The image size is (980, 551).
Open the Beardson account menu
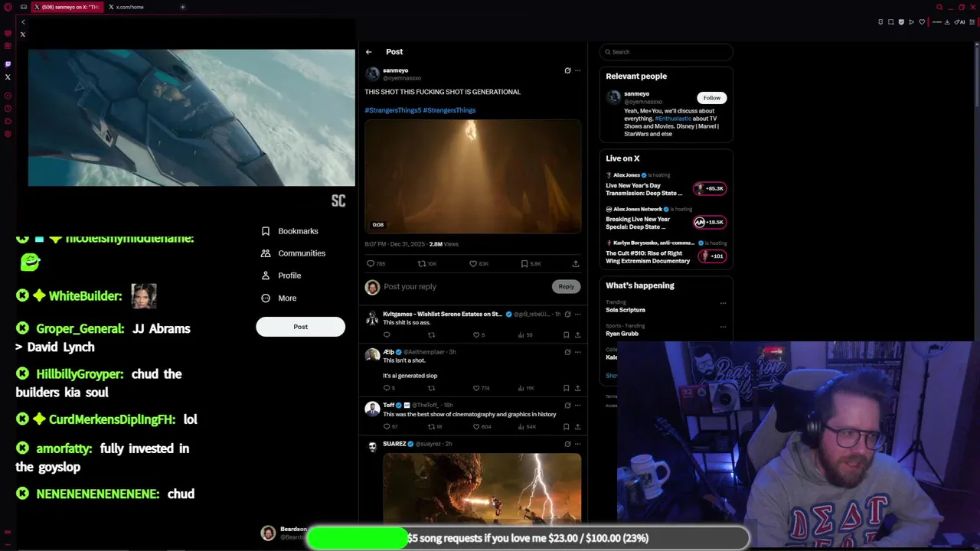[x=283, y=533]
